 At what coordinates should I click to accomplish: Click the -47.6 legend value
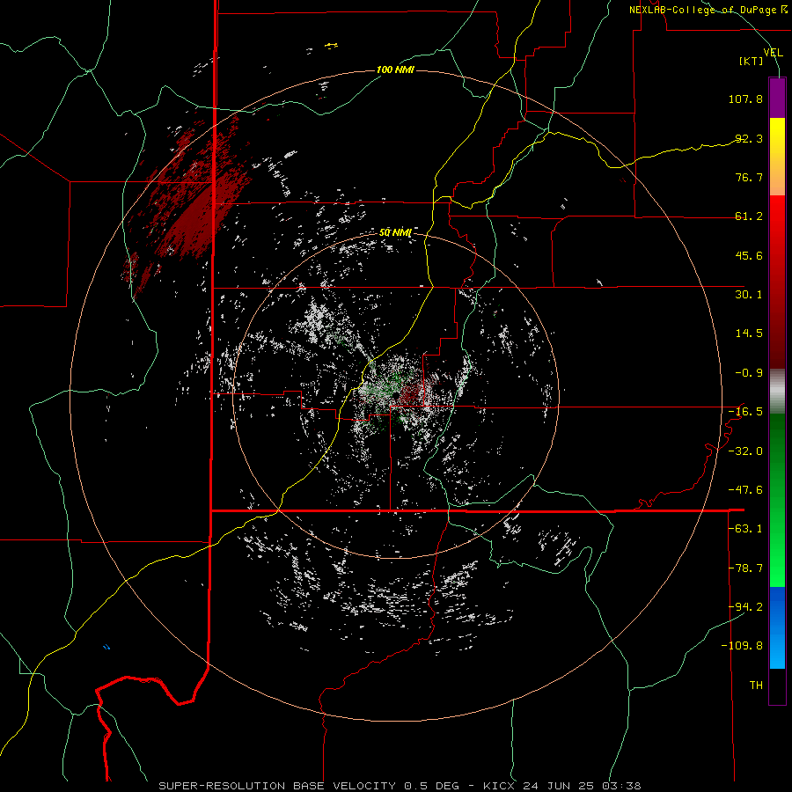[745, 490]
